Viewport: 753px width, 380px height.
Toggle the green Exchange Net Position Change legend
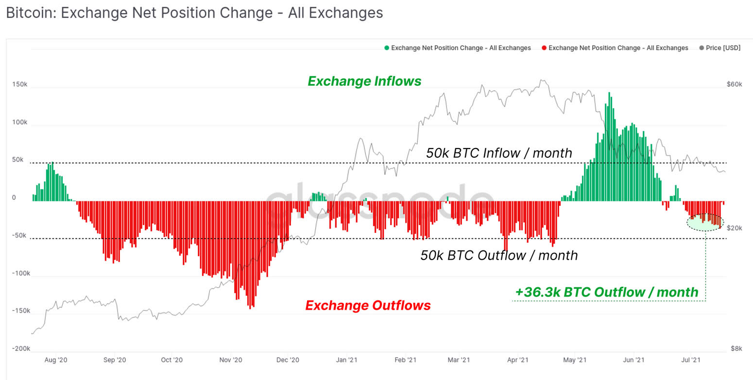click(457, 48)
